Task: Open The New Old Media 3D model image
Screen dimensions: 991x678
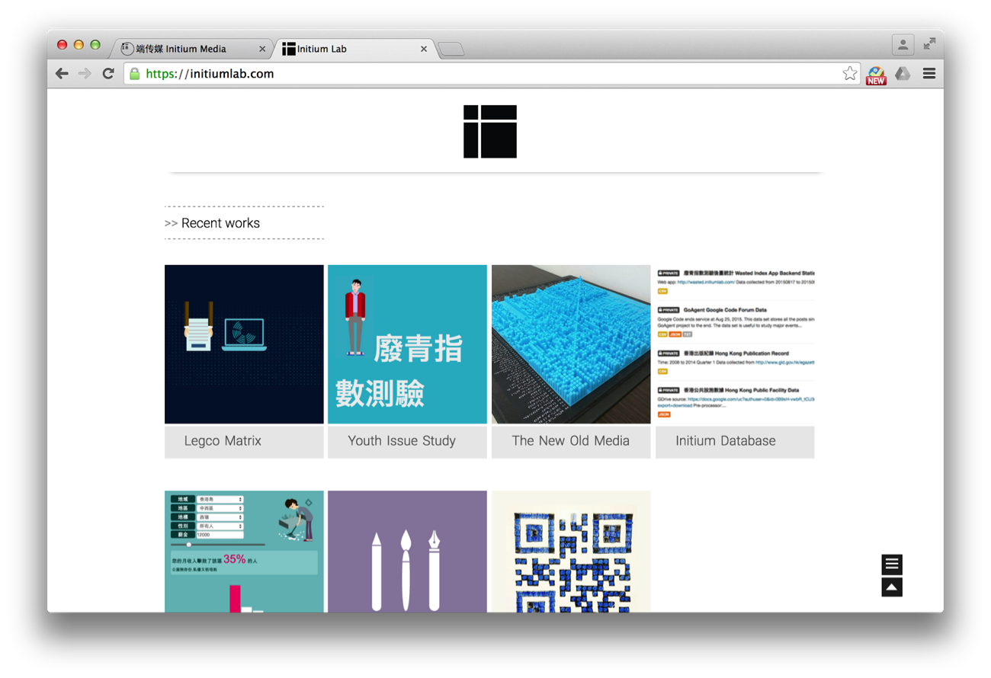Action: point(571,344)
